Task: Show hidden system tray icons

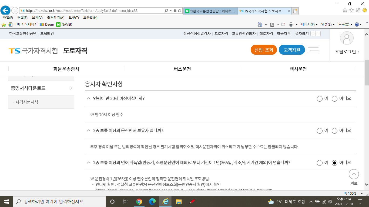Action: coord(311,202)
